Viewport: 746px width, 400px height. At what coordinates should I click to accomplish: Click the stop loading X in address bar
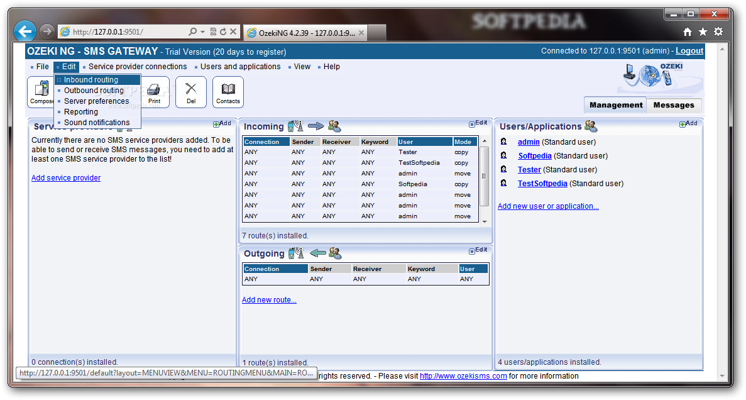tap(233, 31)
